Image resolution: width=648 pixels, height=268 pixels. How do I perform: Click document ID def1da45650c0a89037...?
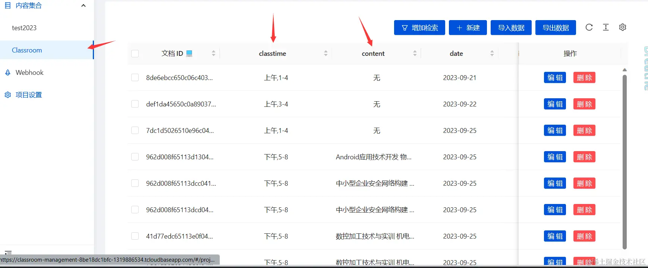coord(181,104)
